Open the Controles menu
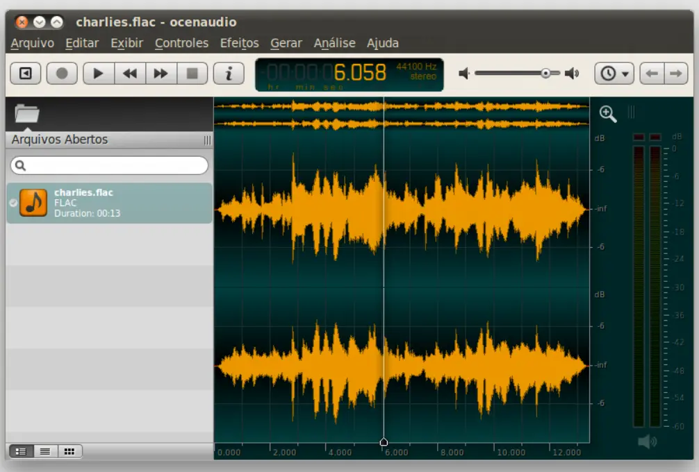 pos(181,43)
